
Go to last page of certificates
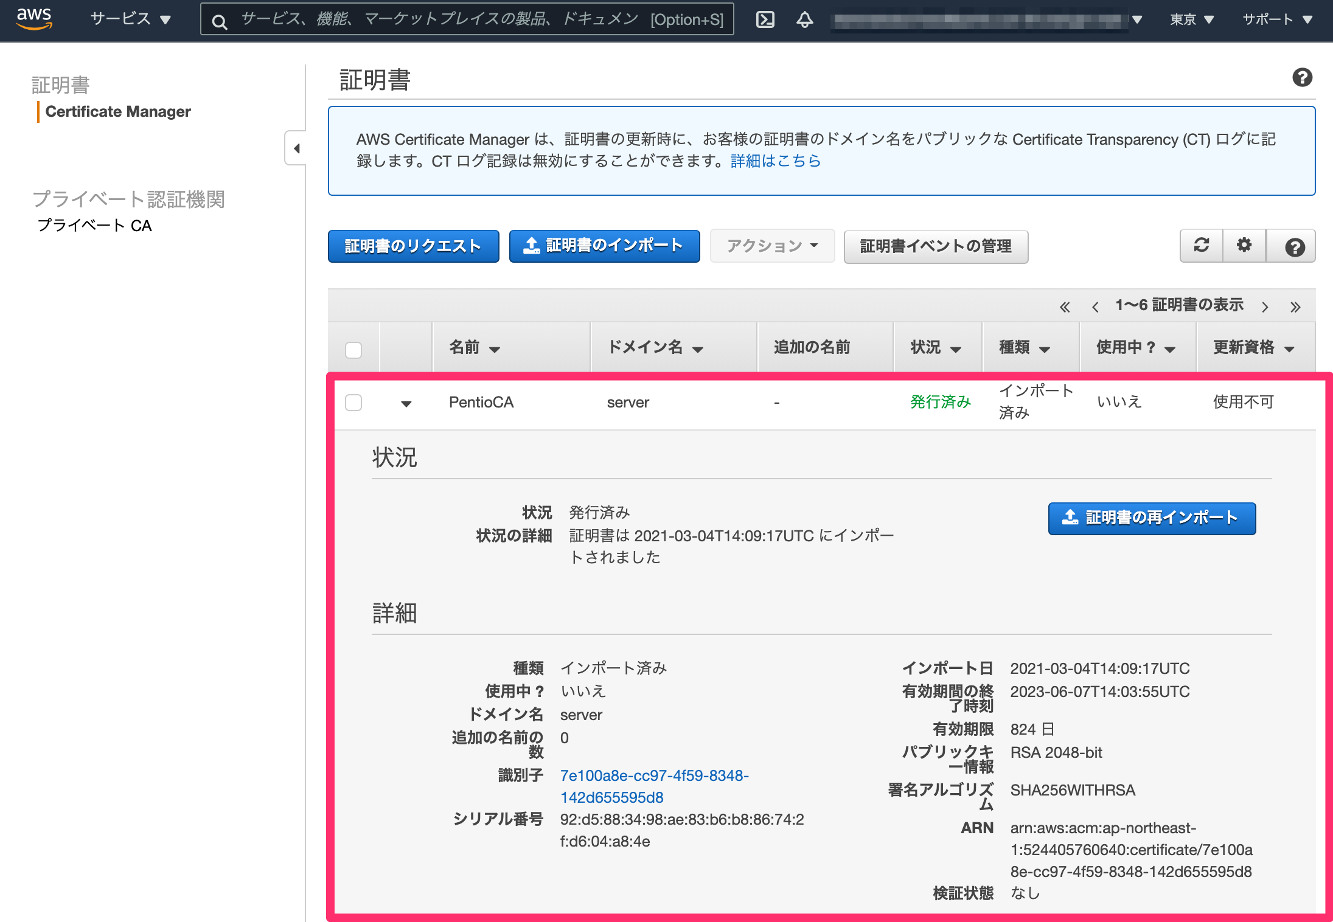(x=1295, y=307)
